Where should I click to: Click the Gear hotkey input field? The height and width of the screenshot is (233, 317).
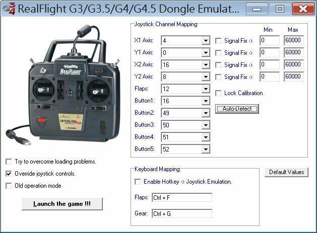(181, 214)
